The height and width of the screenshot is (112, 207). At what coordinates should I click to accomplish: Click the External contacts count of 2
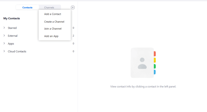point(73,36)
